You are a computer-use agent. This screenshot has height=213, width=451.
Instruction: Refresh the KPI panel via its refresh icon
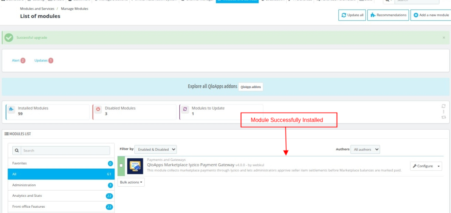444,106
